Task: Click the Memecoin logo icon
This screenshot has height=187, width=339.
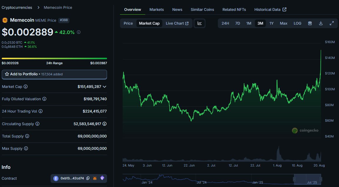Action: pyautogui.click(x=5, y=20)
